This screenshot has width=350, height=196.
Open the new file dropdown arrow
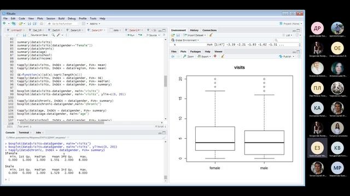click(x=9, y=23)
